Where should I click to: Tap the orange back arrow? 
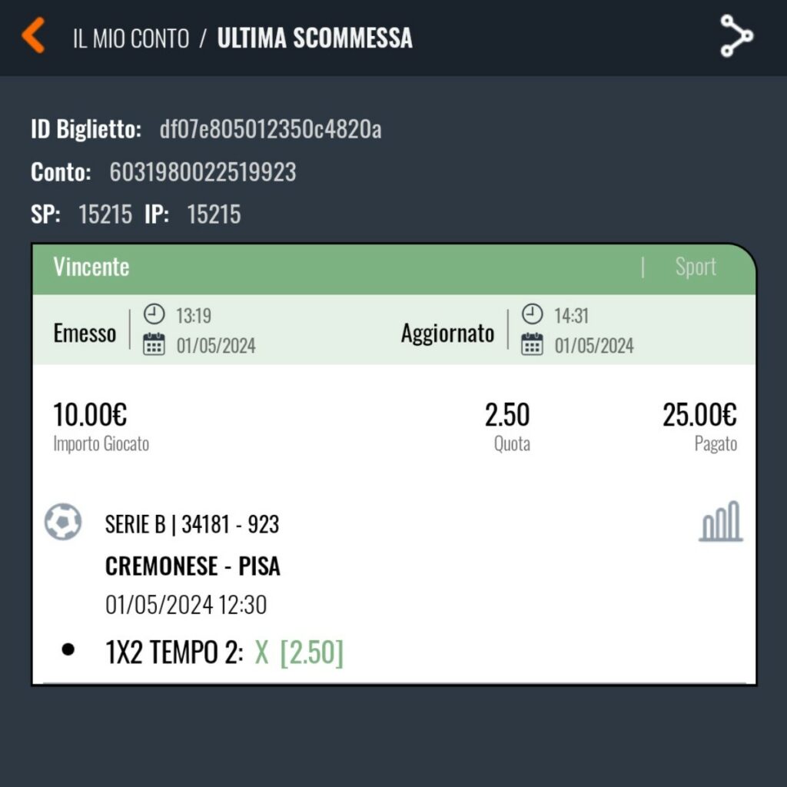tap(33, 36)
